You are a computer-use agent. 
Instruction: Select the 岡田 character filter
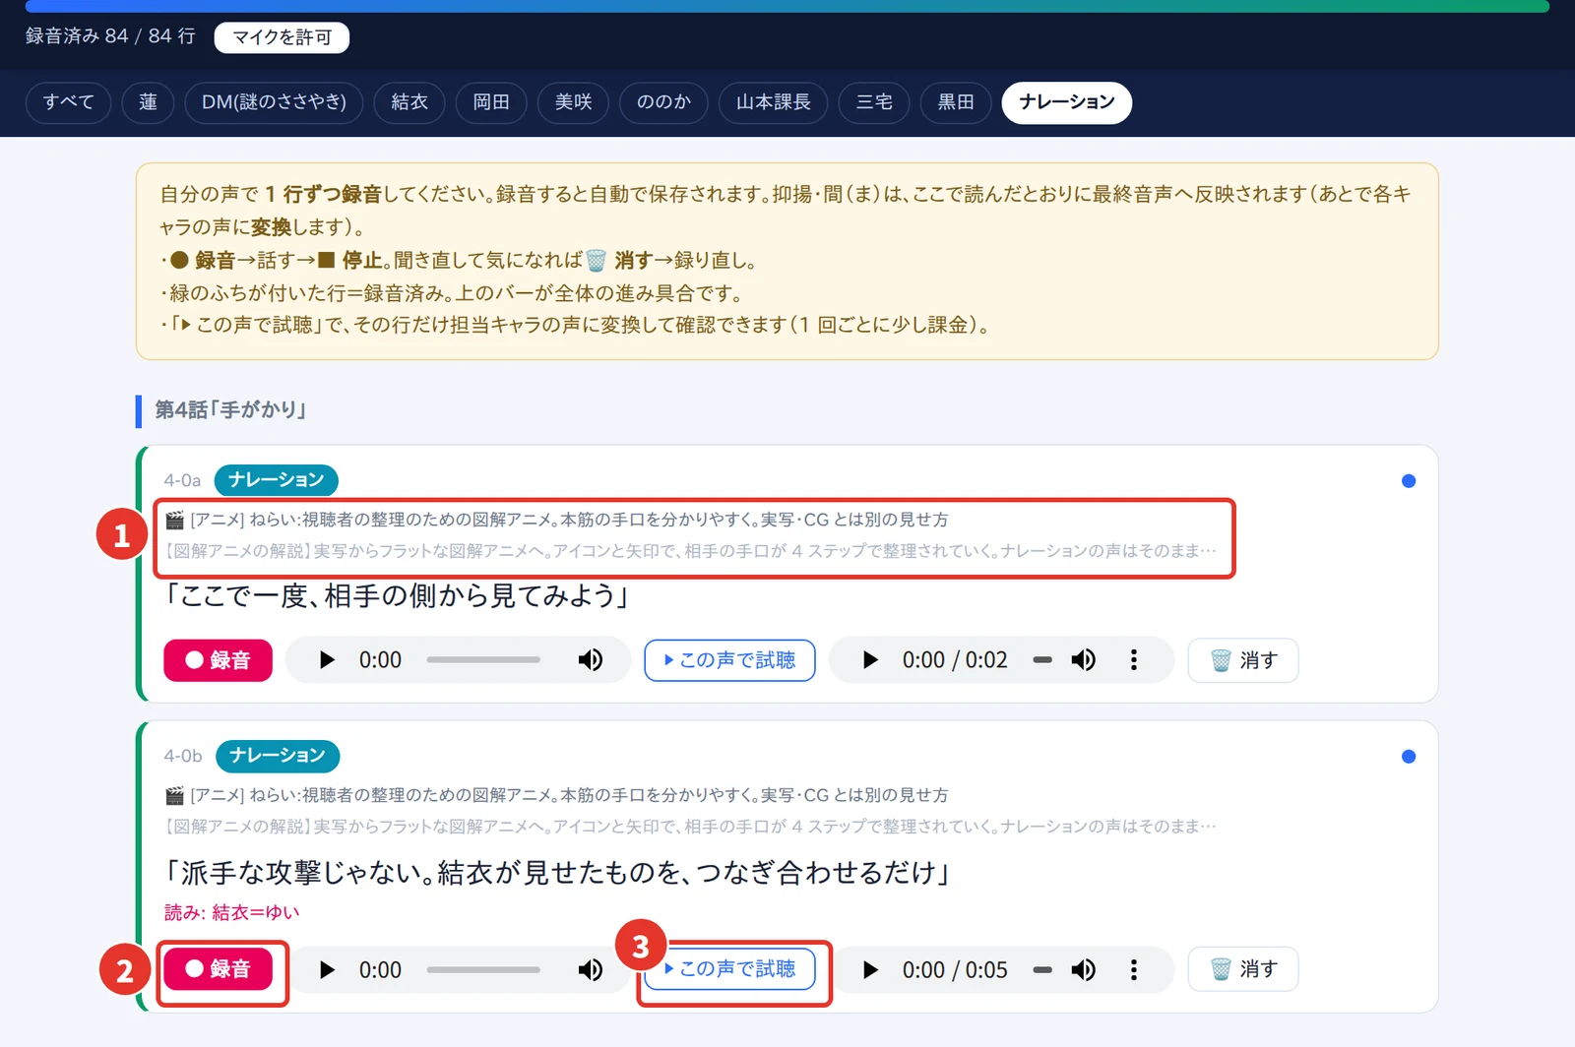tap(491, 102)
